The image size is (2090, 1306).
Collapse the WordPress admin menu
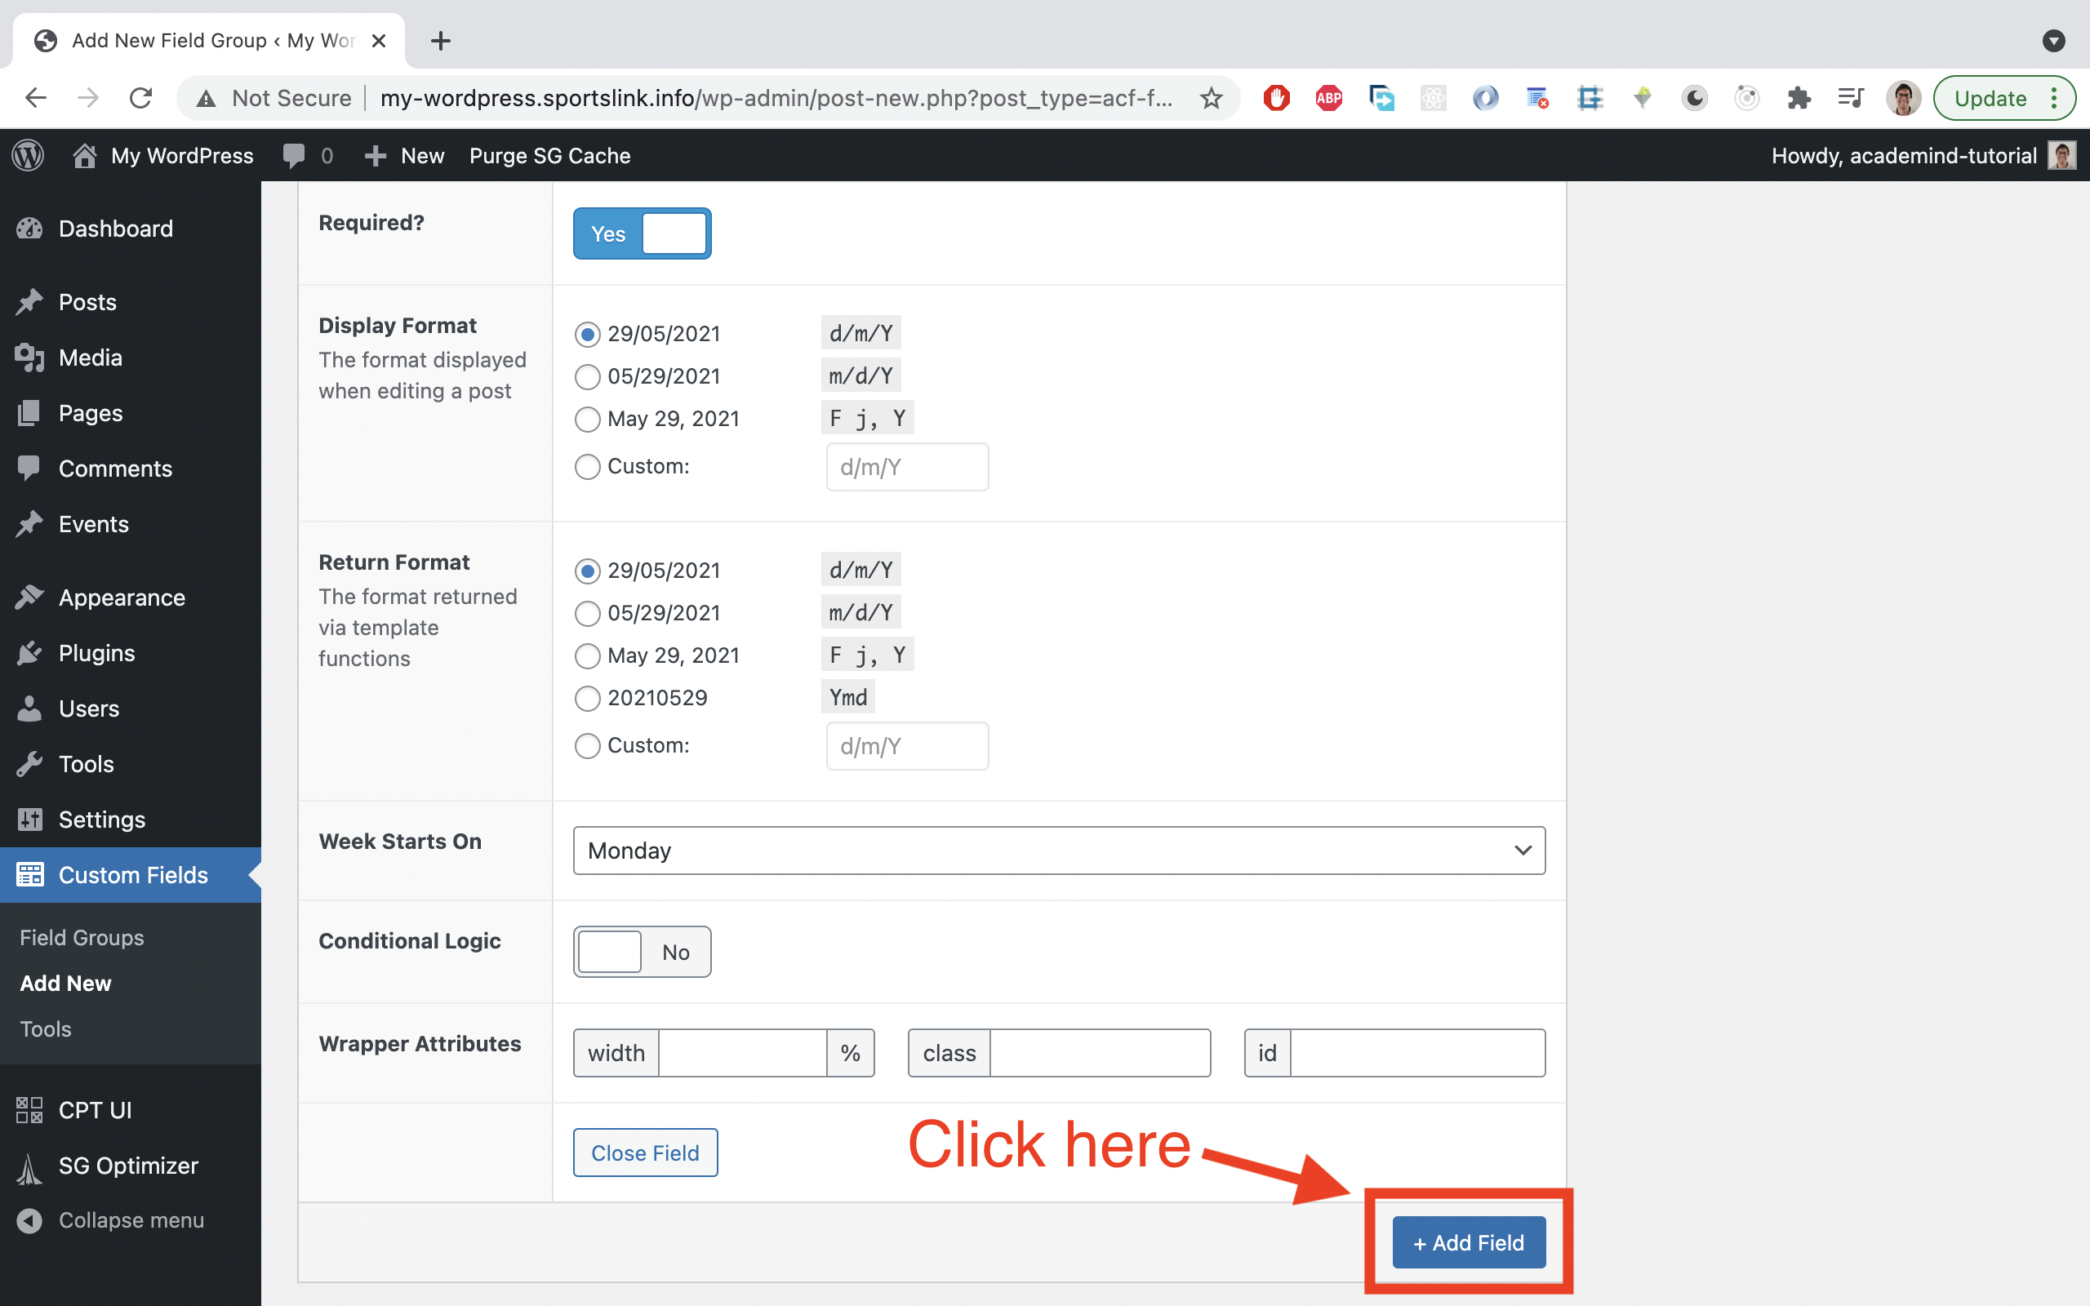point(131,1219)
